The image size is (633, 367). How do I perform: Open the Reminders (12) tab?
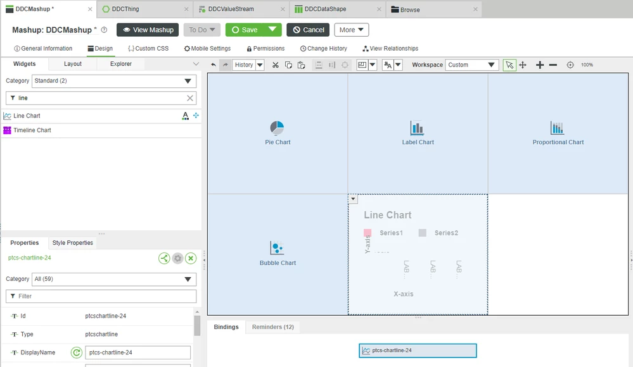click(273, 327)
